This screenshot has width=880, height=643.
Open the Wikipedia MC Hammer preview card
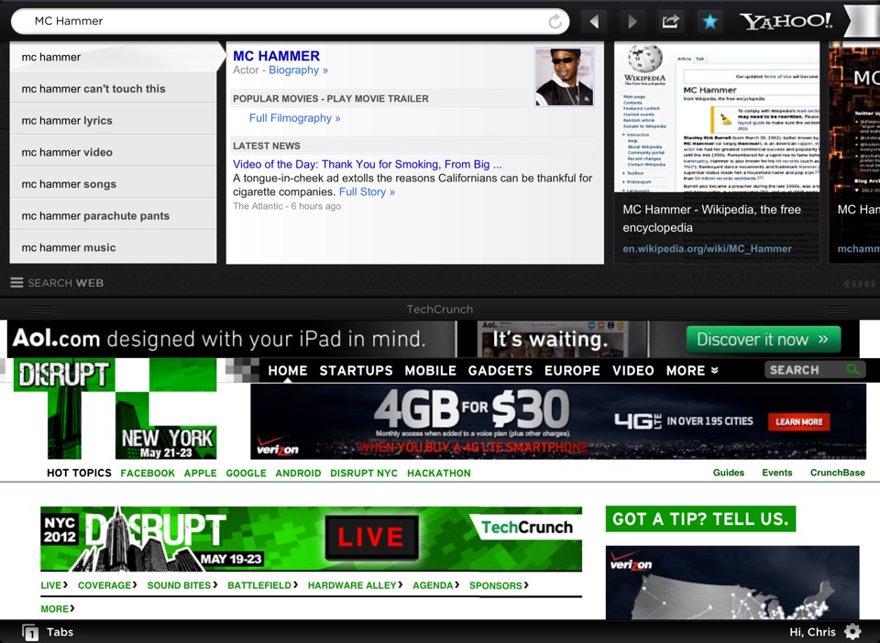(717, 152)
